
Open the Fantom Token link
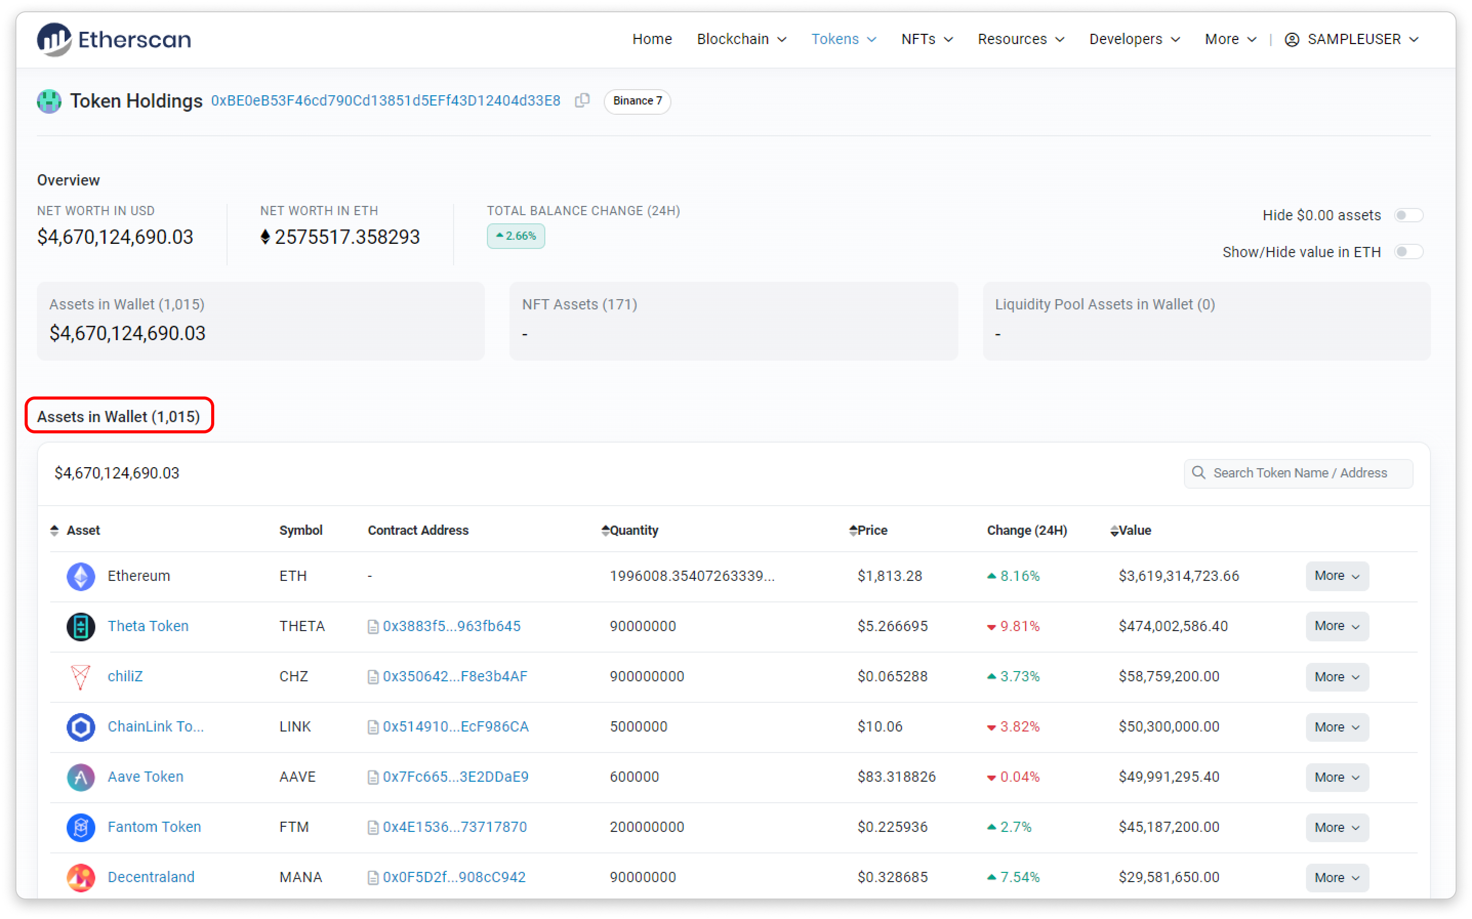(x=154, y=827)
